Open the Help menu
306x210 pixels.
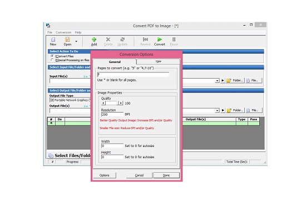(x=78, y=32)
